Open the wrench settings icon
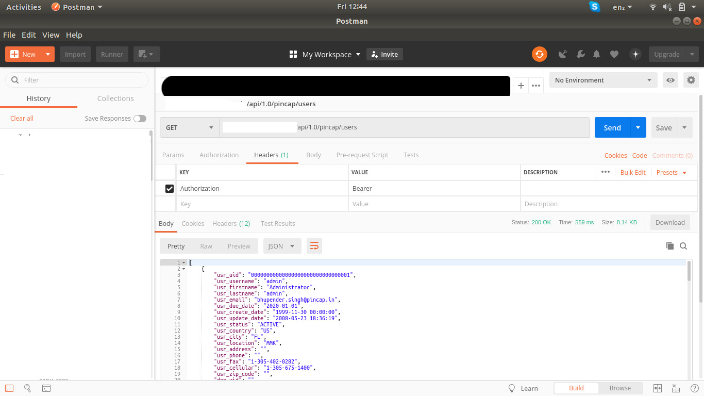Image resolution: width=704 pixels, height=396 pixels. point(580,54)
